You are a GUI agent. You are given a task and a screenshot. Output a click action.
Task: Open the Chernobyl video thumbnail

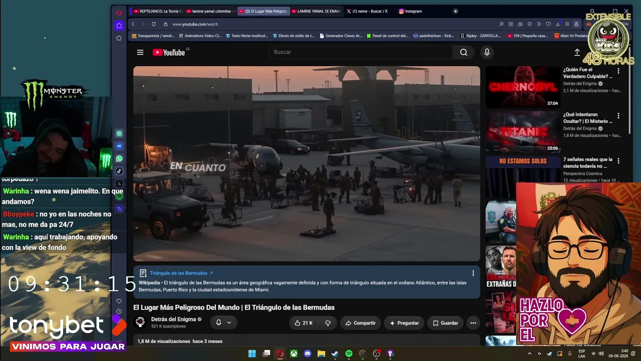coord(523,87)
